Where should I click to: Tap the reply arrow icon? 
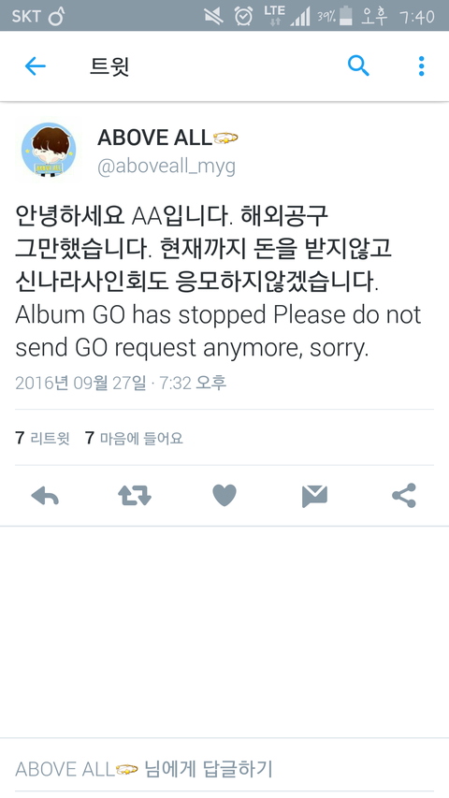click(x=45, y=495)
